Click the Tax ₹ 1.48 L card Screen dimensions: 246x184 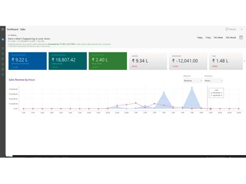(x=226, y=61)
